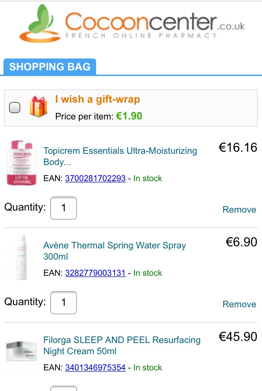This screenshot has width=262, height=391.
Task: Open Topicrem Essentials Ultra-Moisturizing Body link
Action: pos(120,156)
